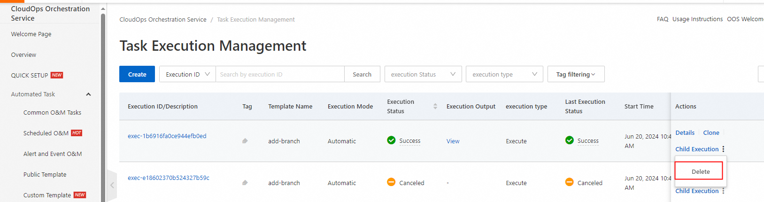Open Scheduled O&M in the sidebar
Image resolution: width=764 pixels, height=202 pixels.
coord(46,133)
